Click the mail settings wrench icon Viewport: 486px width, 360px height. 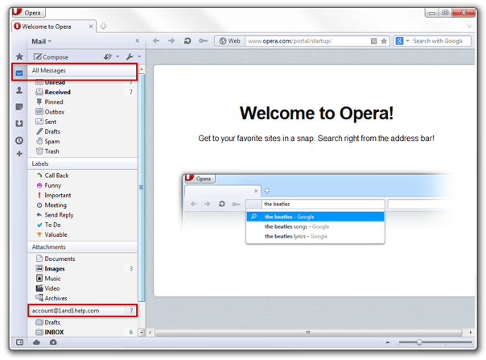point(130,57)
